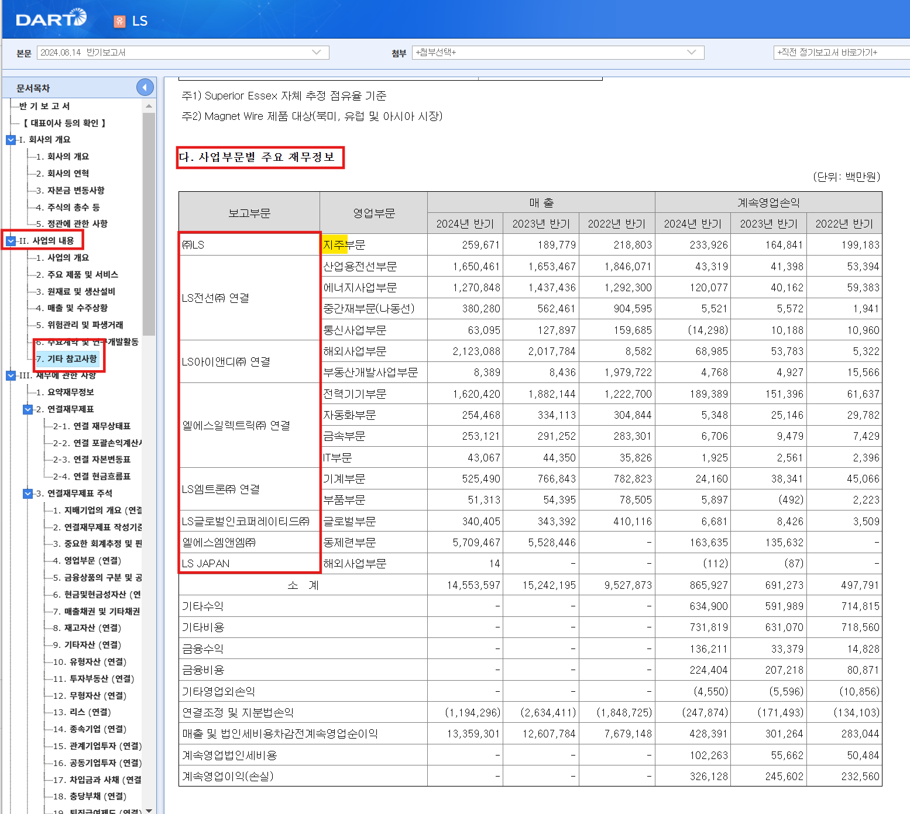Click the DART logo

pyautogui.click(x=51, y=18)
